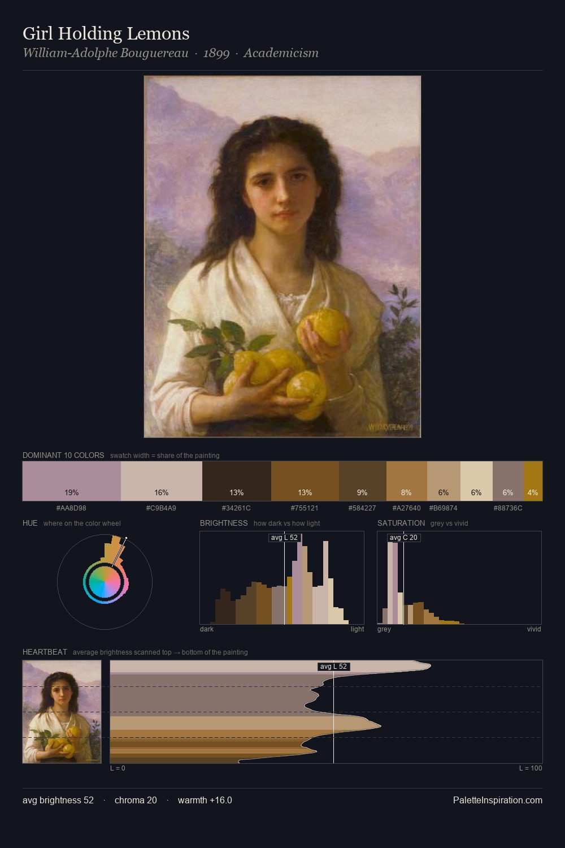Click the 'HEARTBEAT' section heading
Screen dimensions: 565x848
click(45, 652)
